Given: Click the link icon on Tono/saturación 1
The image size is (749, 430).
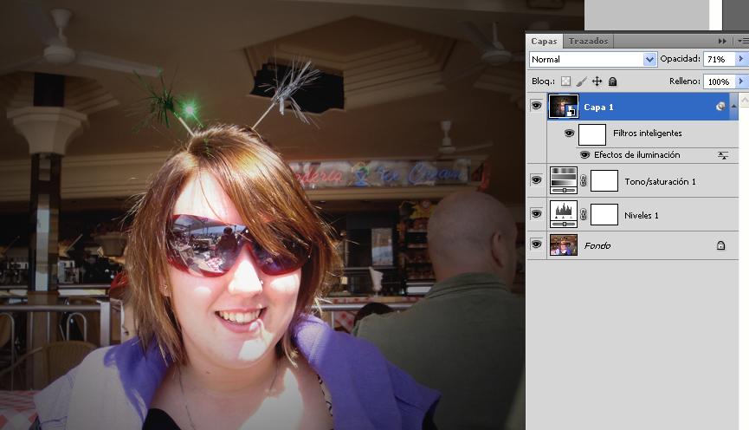Looking at the screenshot, I should tap(584, 180).
